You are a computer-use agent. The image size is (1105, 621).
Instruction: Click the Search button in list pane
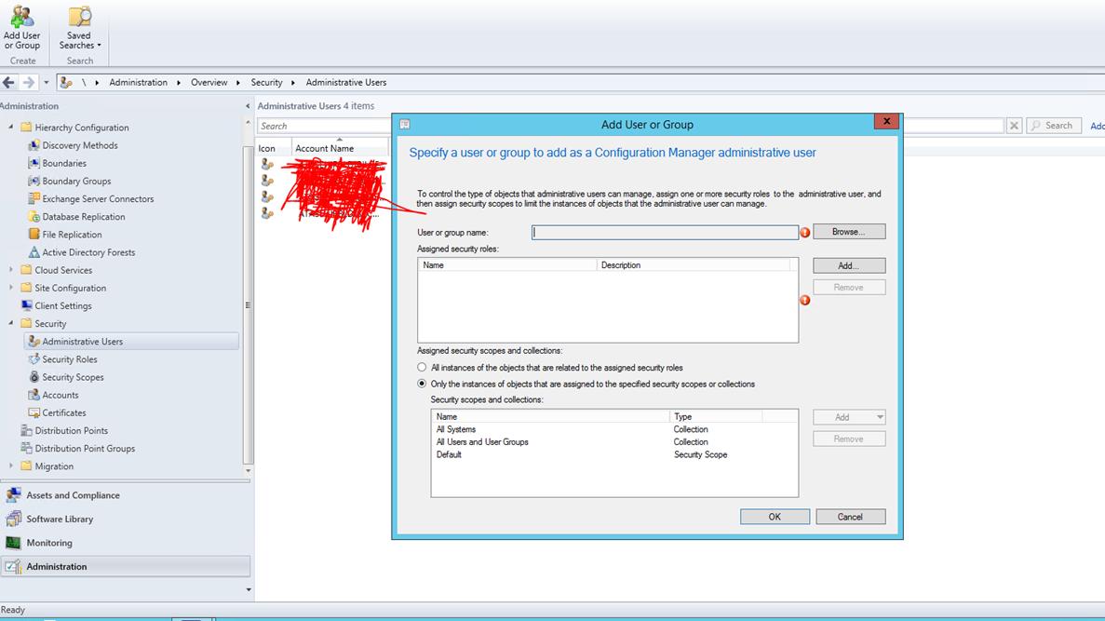1054,126
